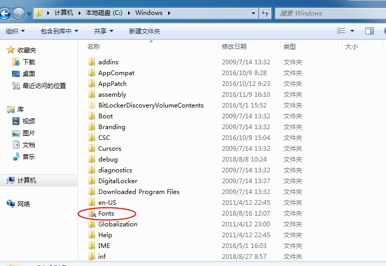This screenshot has height=266, width=386.
Task: Click the 新建文件夹 new folder button
Action: pyautogui.click(x=144, y=31)
